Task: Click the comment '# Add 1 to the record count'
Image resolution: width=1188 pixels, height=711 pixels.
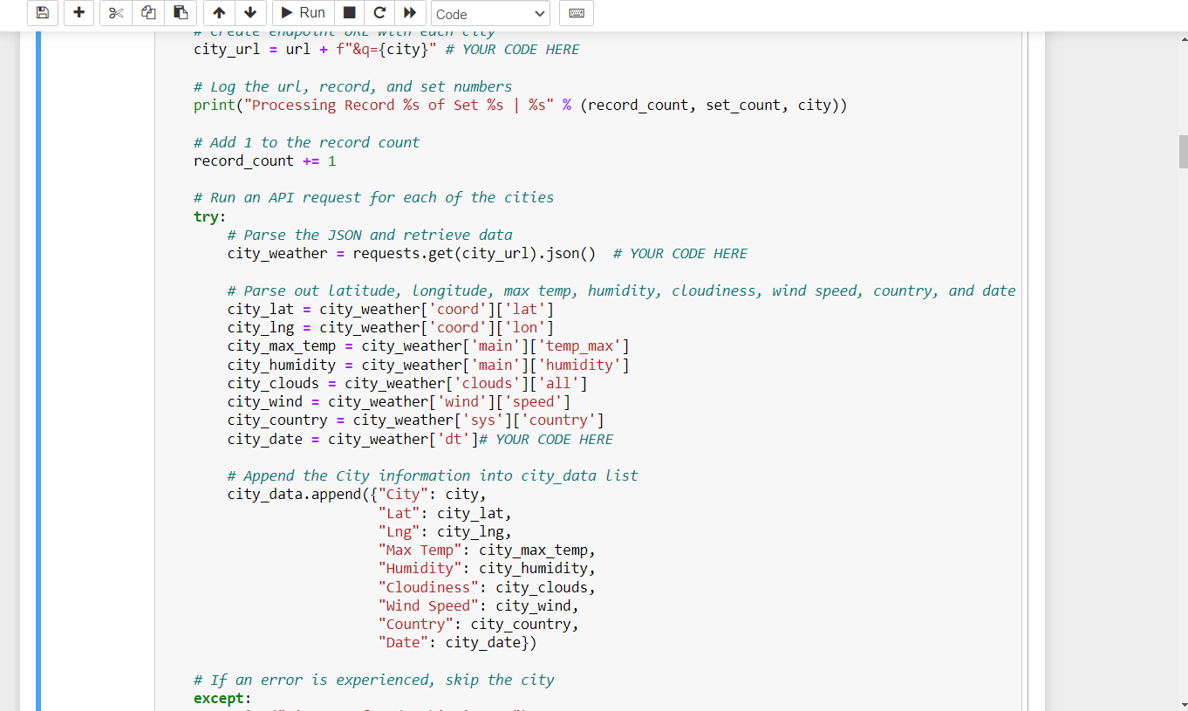Action: tap(306, 142)
